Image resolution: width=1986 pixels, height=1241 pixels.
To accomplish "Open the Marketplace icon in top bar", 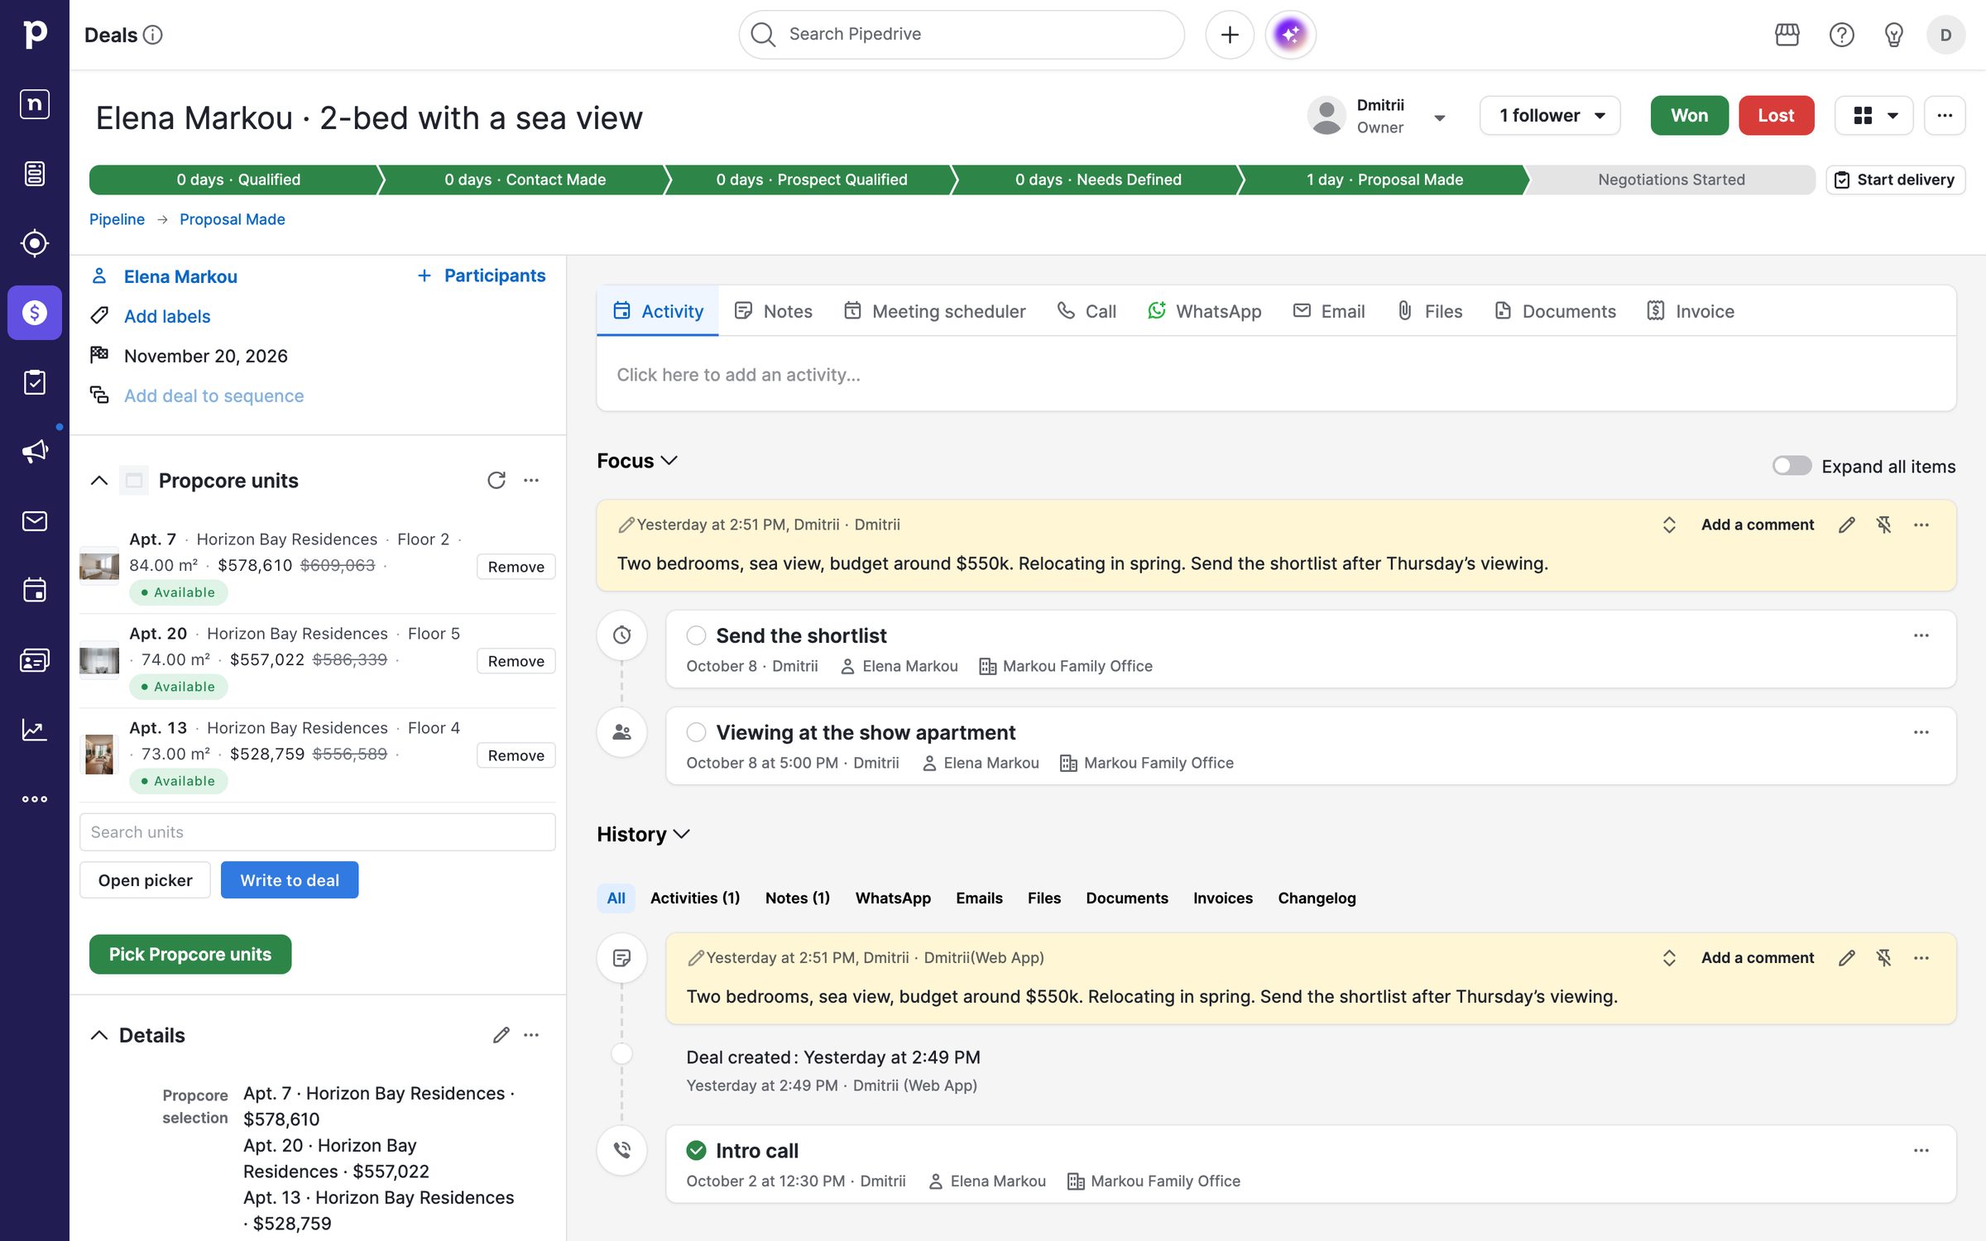I will [1787, 35].
